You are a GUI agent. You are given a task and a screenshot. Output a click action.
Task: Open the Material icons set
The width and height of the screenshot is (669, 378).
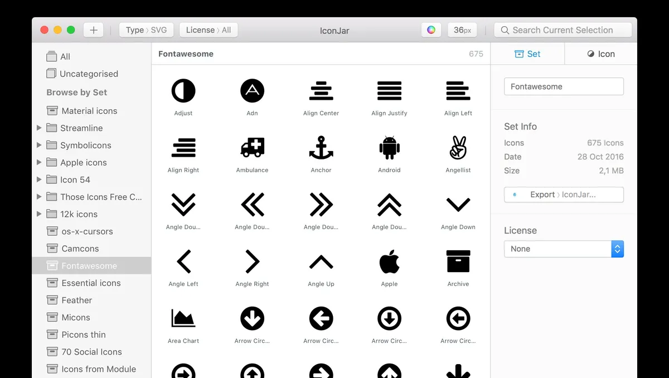[91, 111]
